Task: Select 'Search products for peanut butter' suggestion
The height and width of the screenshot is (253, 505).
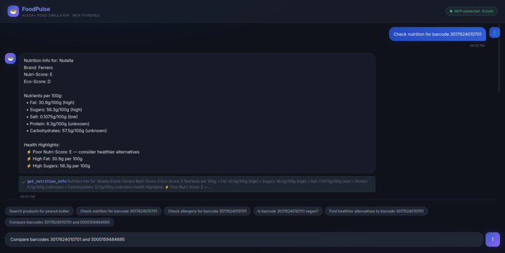Action: point(39,211)
